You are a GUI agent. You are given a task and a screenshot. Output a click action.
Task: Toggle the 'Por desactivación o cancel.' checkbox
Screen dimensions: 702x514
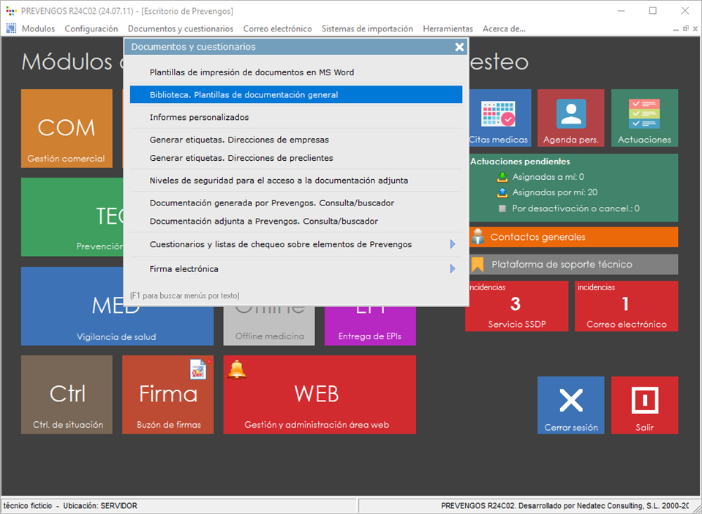pyautogui.click(x=502, y=208)
